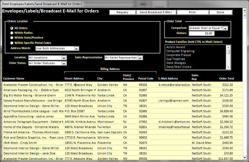Click Rick and Debbie Graphics customer name

[33, 138]
